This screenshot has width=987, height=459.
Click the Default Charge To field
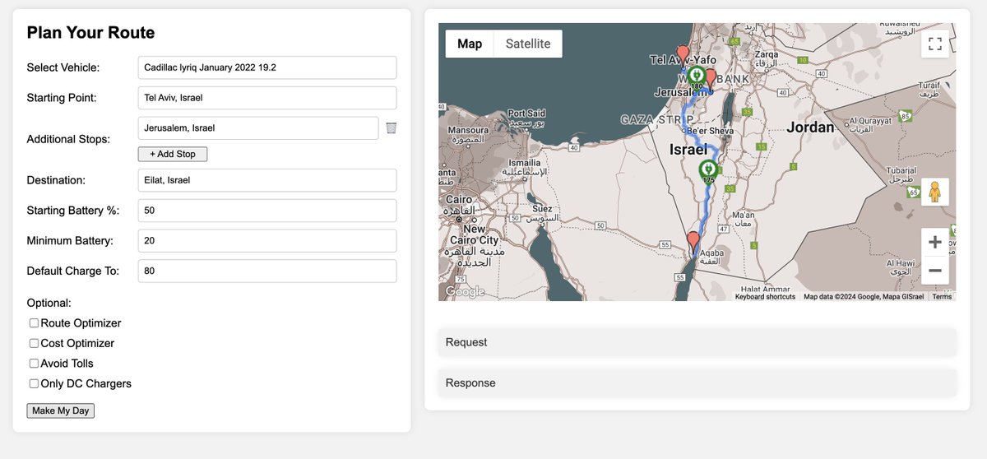pyautogui.click(x=267, y=271)
